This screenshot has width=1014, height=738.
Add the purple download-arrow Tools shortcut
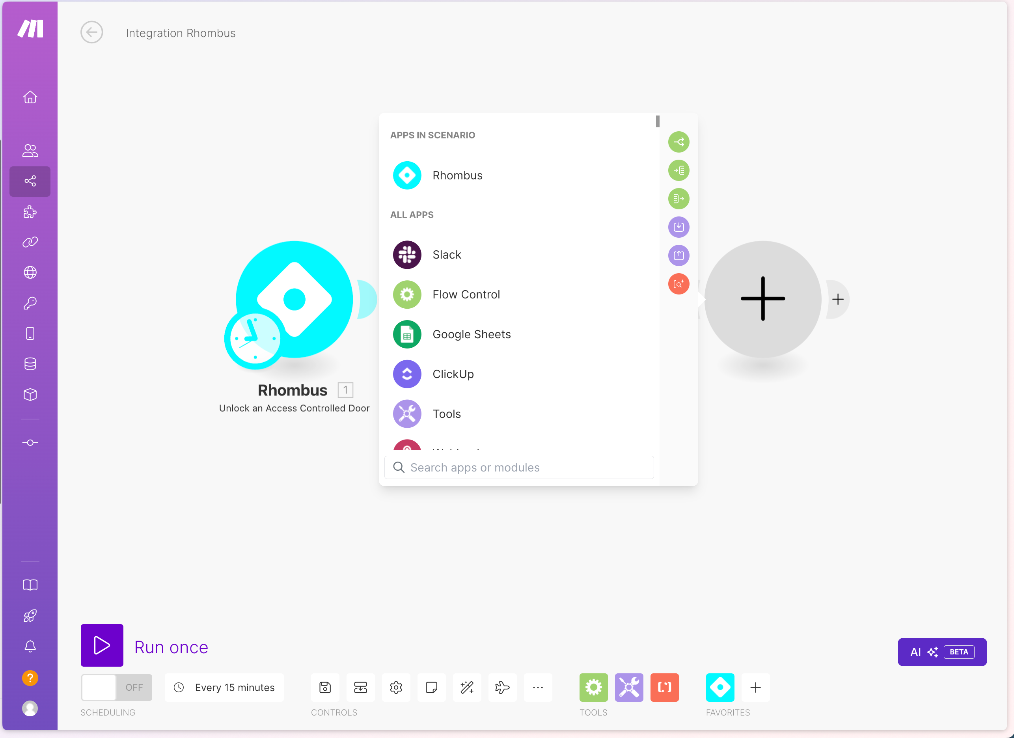coord(678,227)
